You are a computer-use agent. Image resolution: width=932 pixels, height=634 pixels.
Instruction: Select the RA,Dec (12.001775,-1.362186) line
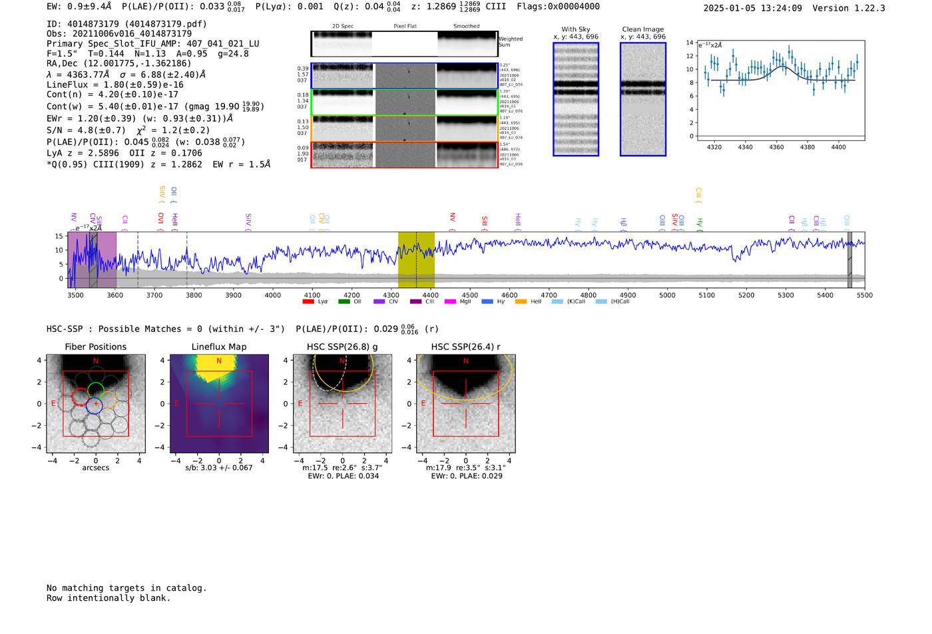point(119,64)
